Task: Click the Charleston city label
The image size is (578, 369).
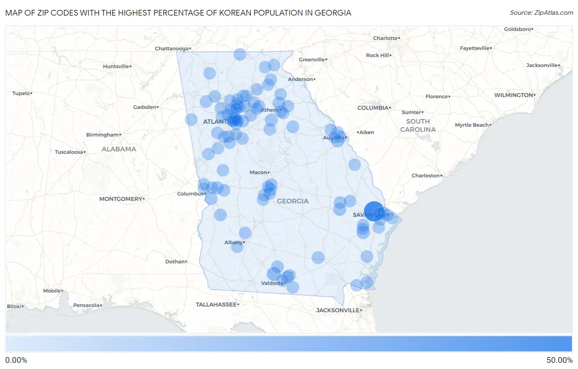Action: 426,176
